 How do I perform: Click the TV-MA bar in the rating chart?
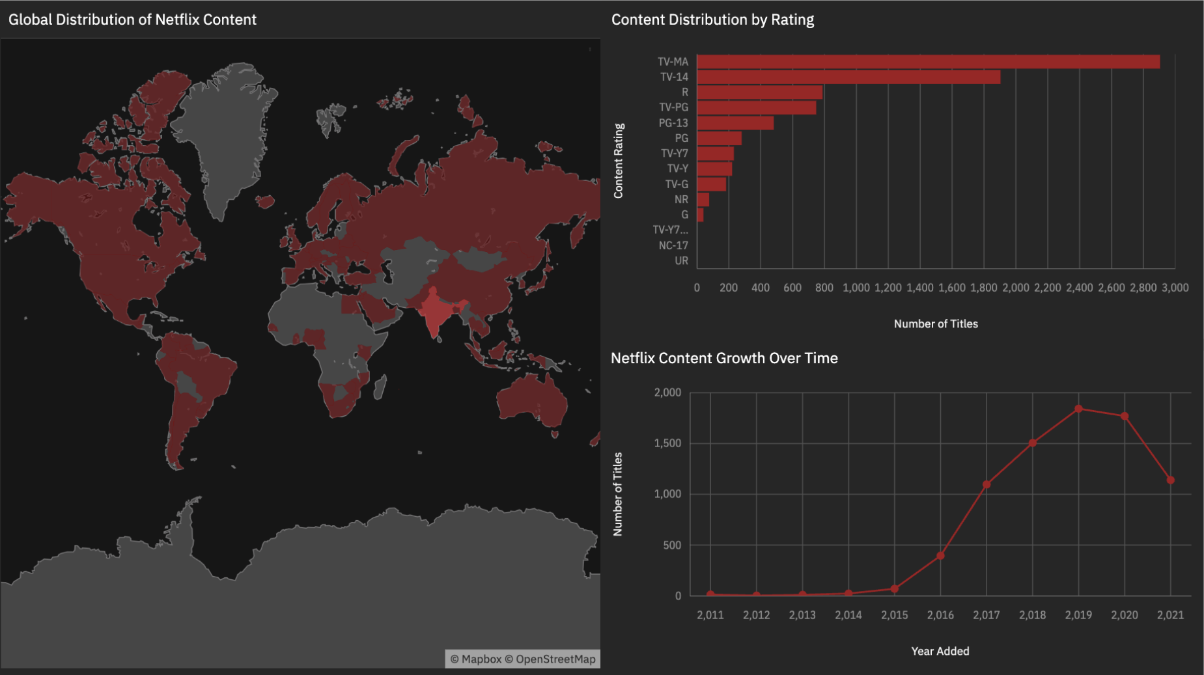(928, 62)
